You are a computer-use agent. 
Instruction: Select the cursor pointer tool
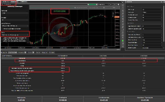[x=123, y=2]
